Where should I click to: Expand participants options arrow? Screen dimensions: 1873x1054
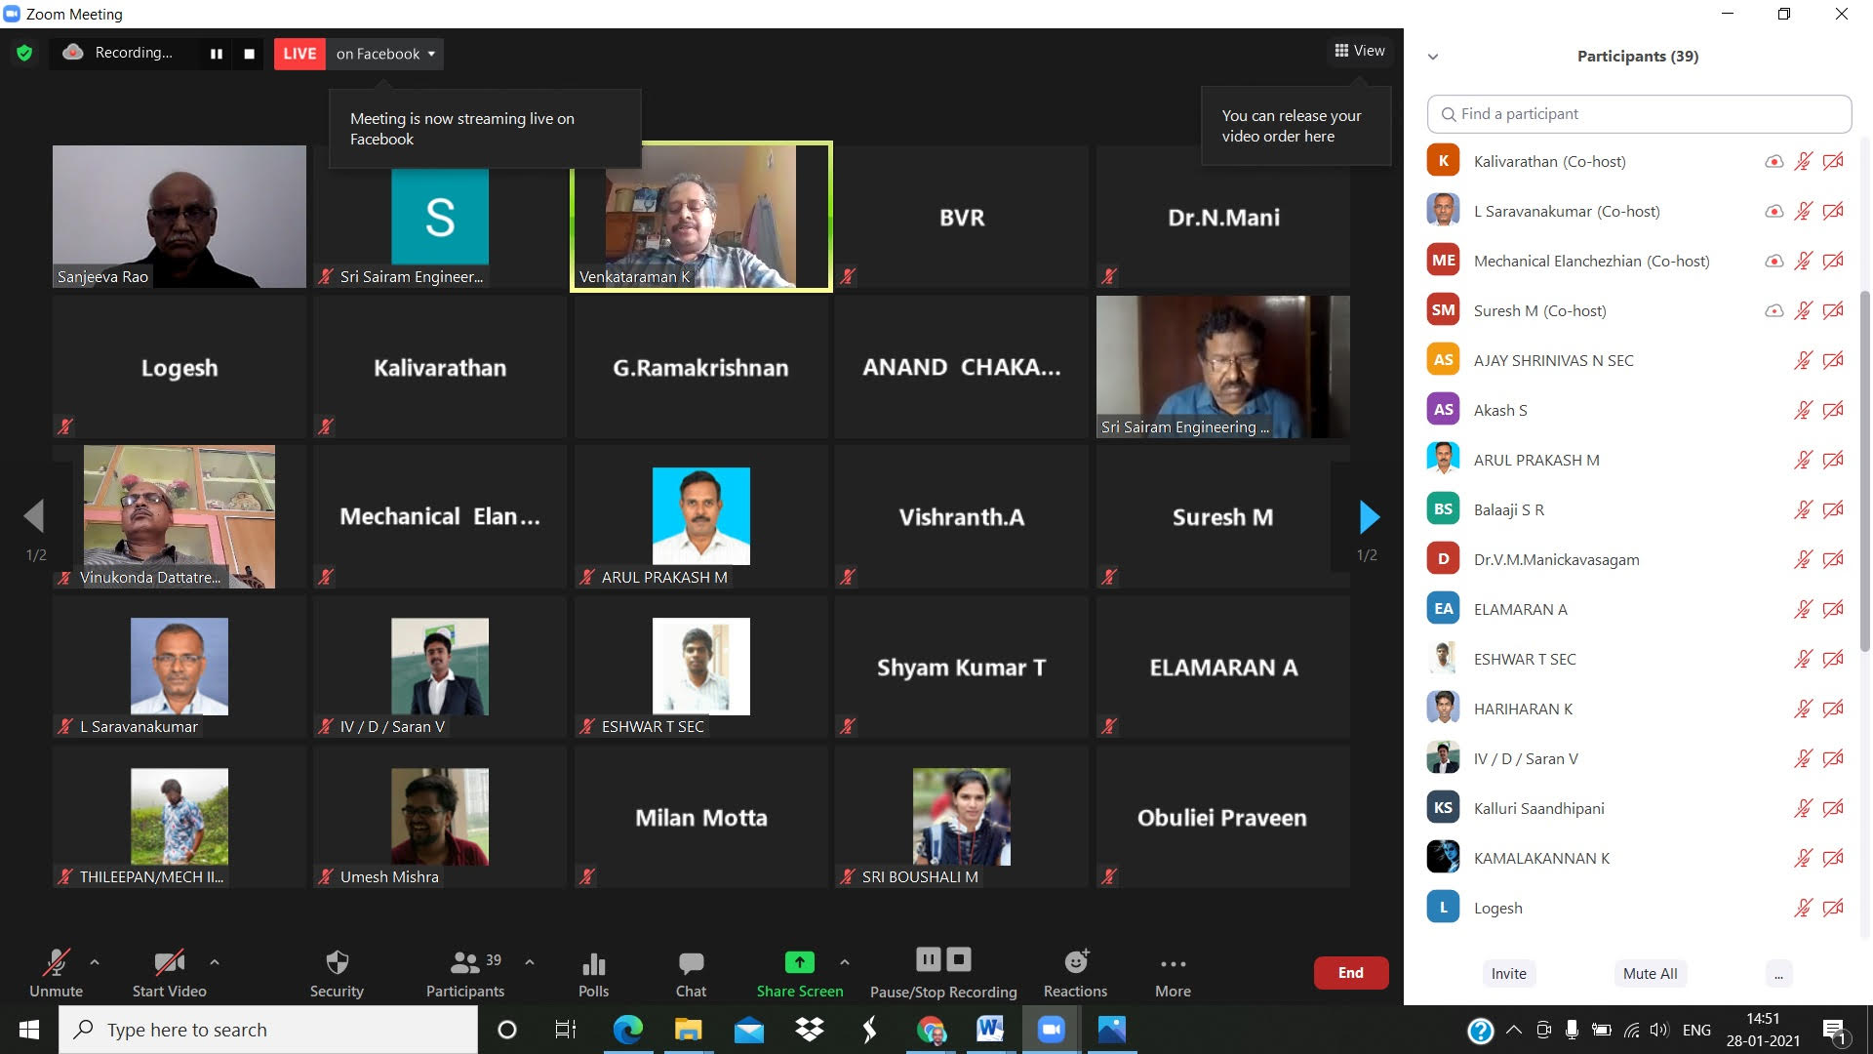(x=530, y=962)
